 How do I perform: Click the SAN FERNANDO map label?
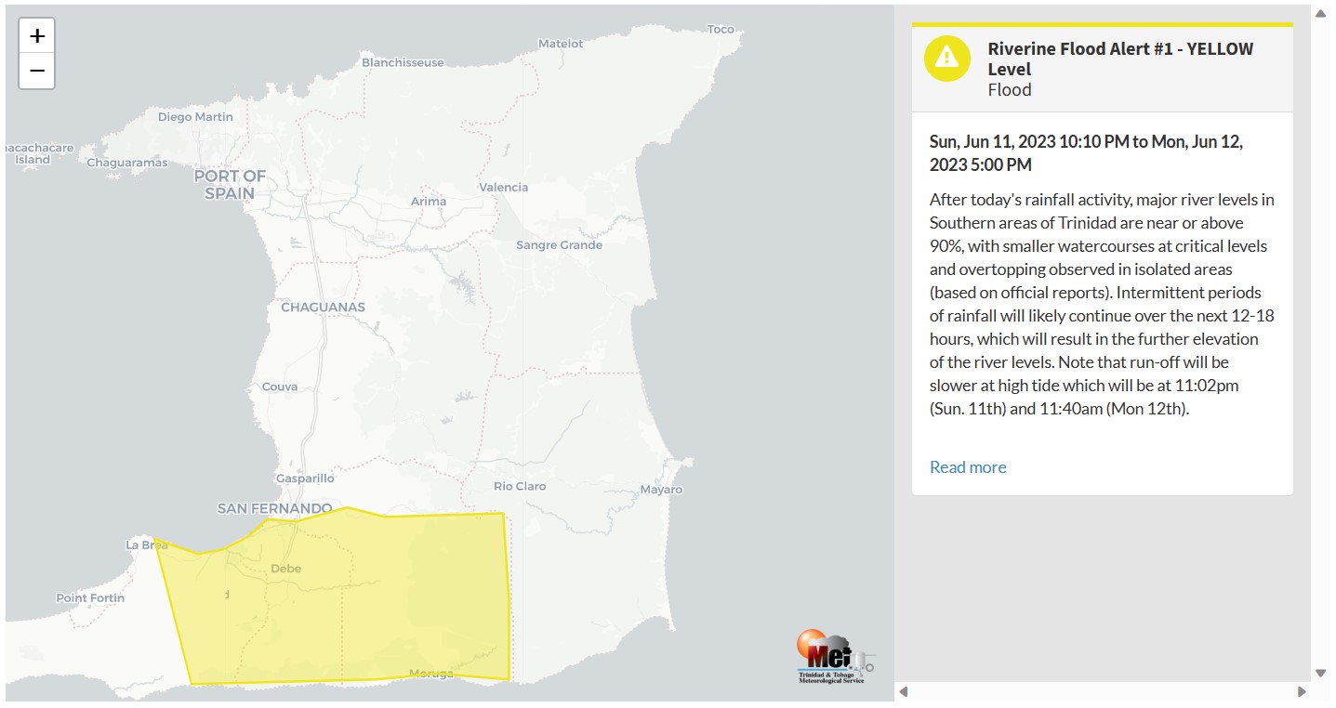(274, 508)
